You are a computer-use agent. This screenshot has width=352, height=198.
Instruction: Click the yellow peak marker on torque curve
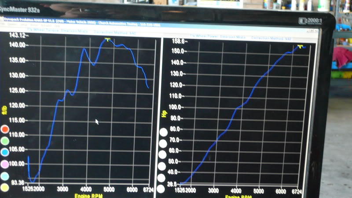(x=108, y=40)
